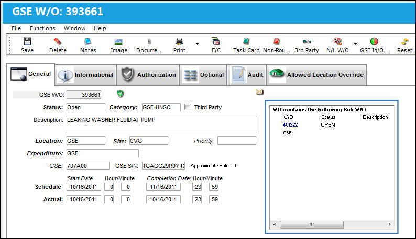Open sub work order 401222 link
The width and height of the screenshot is (416, 239).
click(290, 125)
